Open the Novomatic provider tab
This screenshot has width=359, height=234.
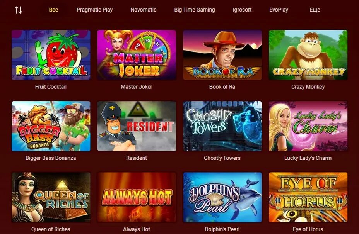(143, 10)
